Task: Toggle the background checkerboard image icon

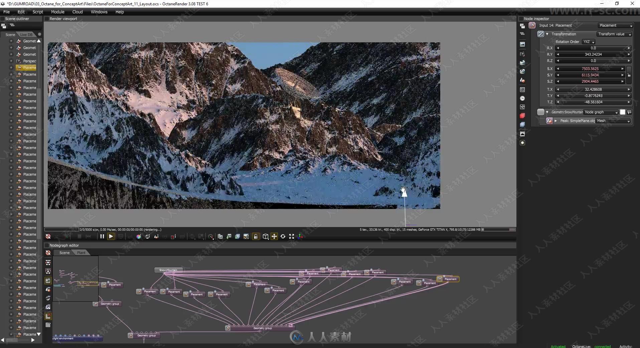Action: 246,236
